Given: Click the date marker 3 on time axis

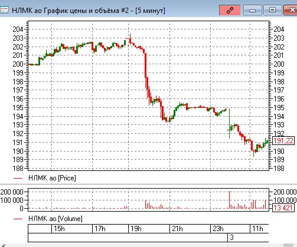Looking at the screenshot, I should (x=231, y=238).
